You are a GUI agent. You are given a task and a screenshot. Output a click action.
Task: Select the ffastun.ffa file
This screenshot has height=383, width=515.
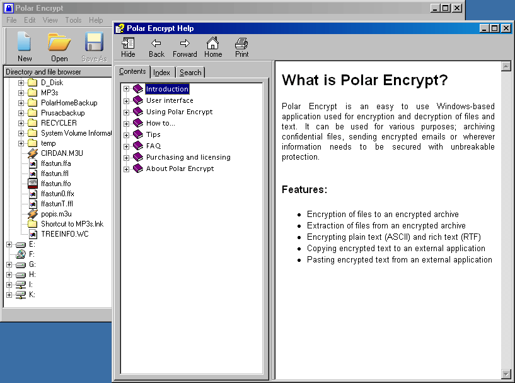tap(56, 163)
